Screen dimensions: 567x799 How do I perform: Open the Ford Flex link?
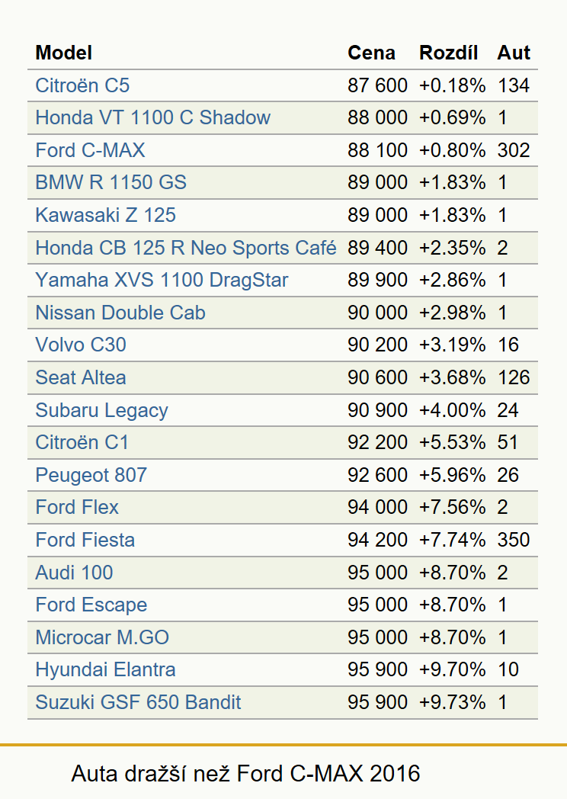point(76,507)
